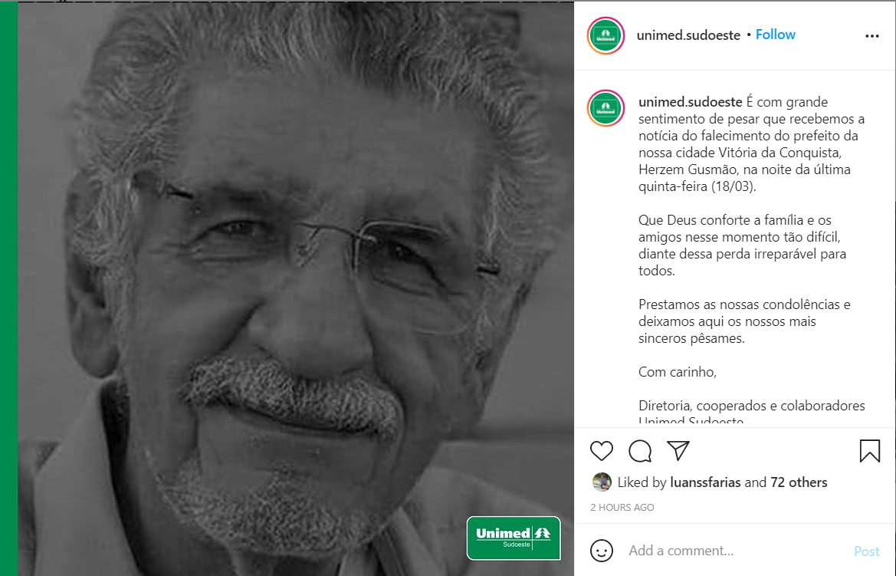Click the 2 HOURS AGO timestamp
This screenshot has height=576, width=896.
(x=622, y=508)
